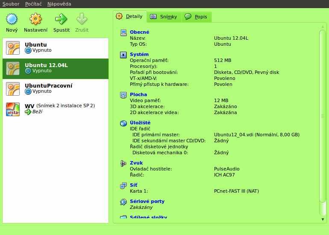Image resolution: width=329 pixels, height=235 pixels.
Task: Open the Soubor menu
Action: (x=11, y=4)
